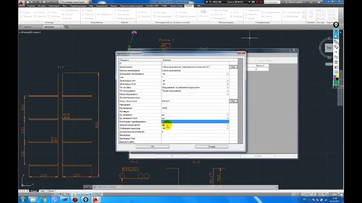The image size is (362, 203).
Task: Open the Autodesk 360 ribbon tab
Action: pos(152,6)
